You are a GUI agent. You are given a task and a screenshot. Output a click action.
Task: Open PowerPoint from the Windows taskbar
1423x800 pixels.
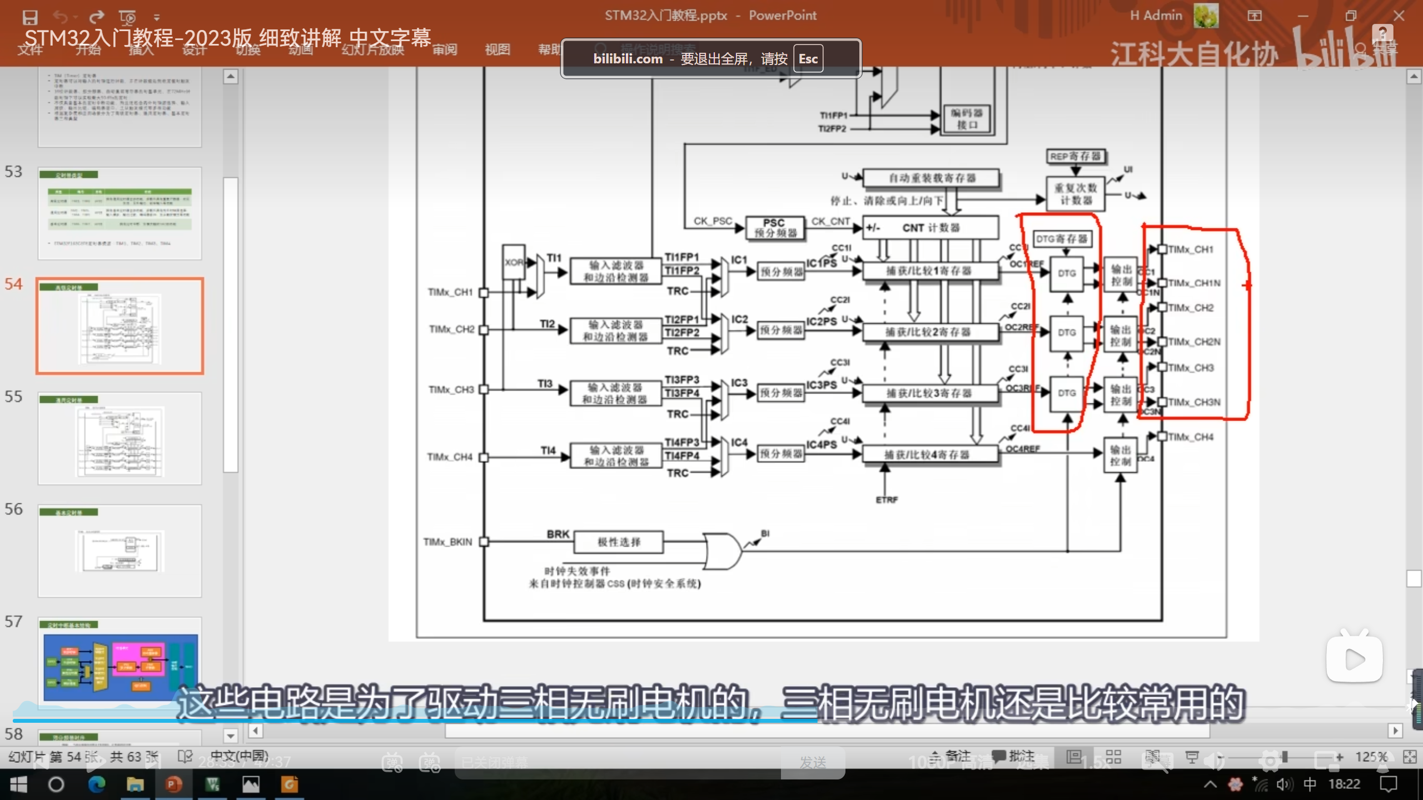pyautogui.click(x=173, y=784)
